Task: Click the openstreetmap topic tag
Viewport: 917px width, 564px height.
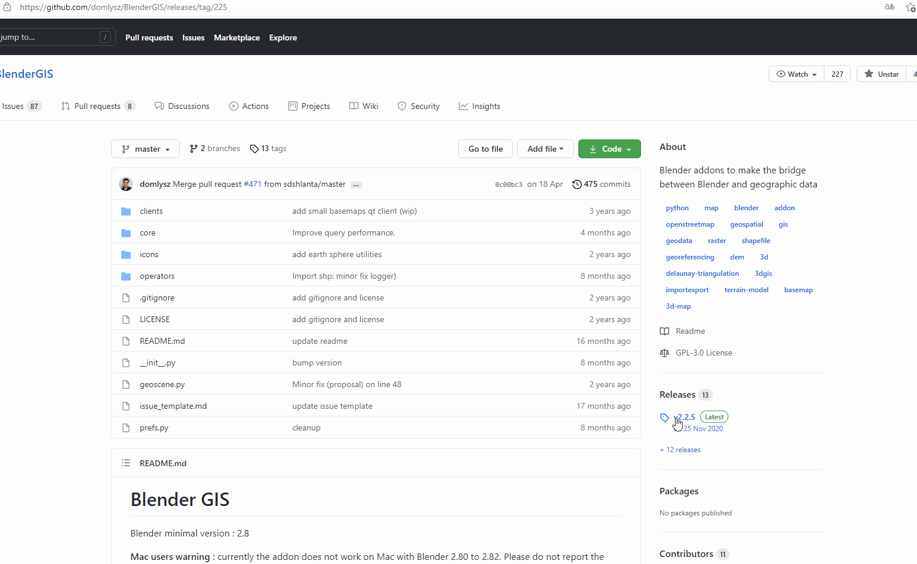Action: coord(690,224)
